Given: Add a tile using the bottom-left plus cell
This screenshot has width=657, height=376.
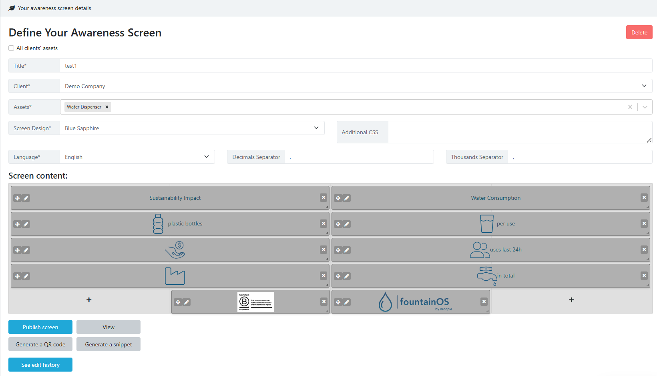Looking at the screenshot, I should point(89,300).
